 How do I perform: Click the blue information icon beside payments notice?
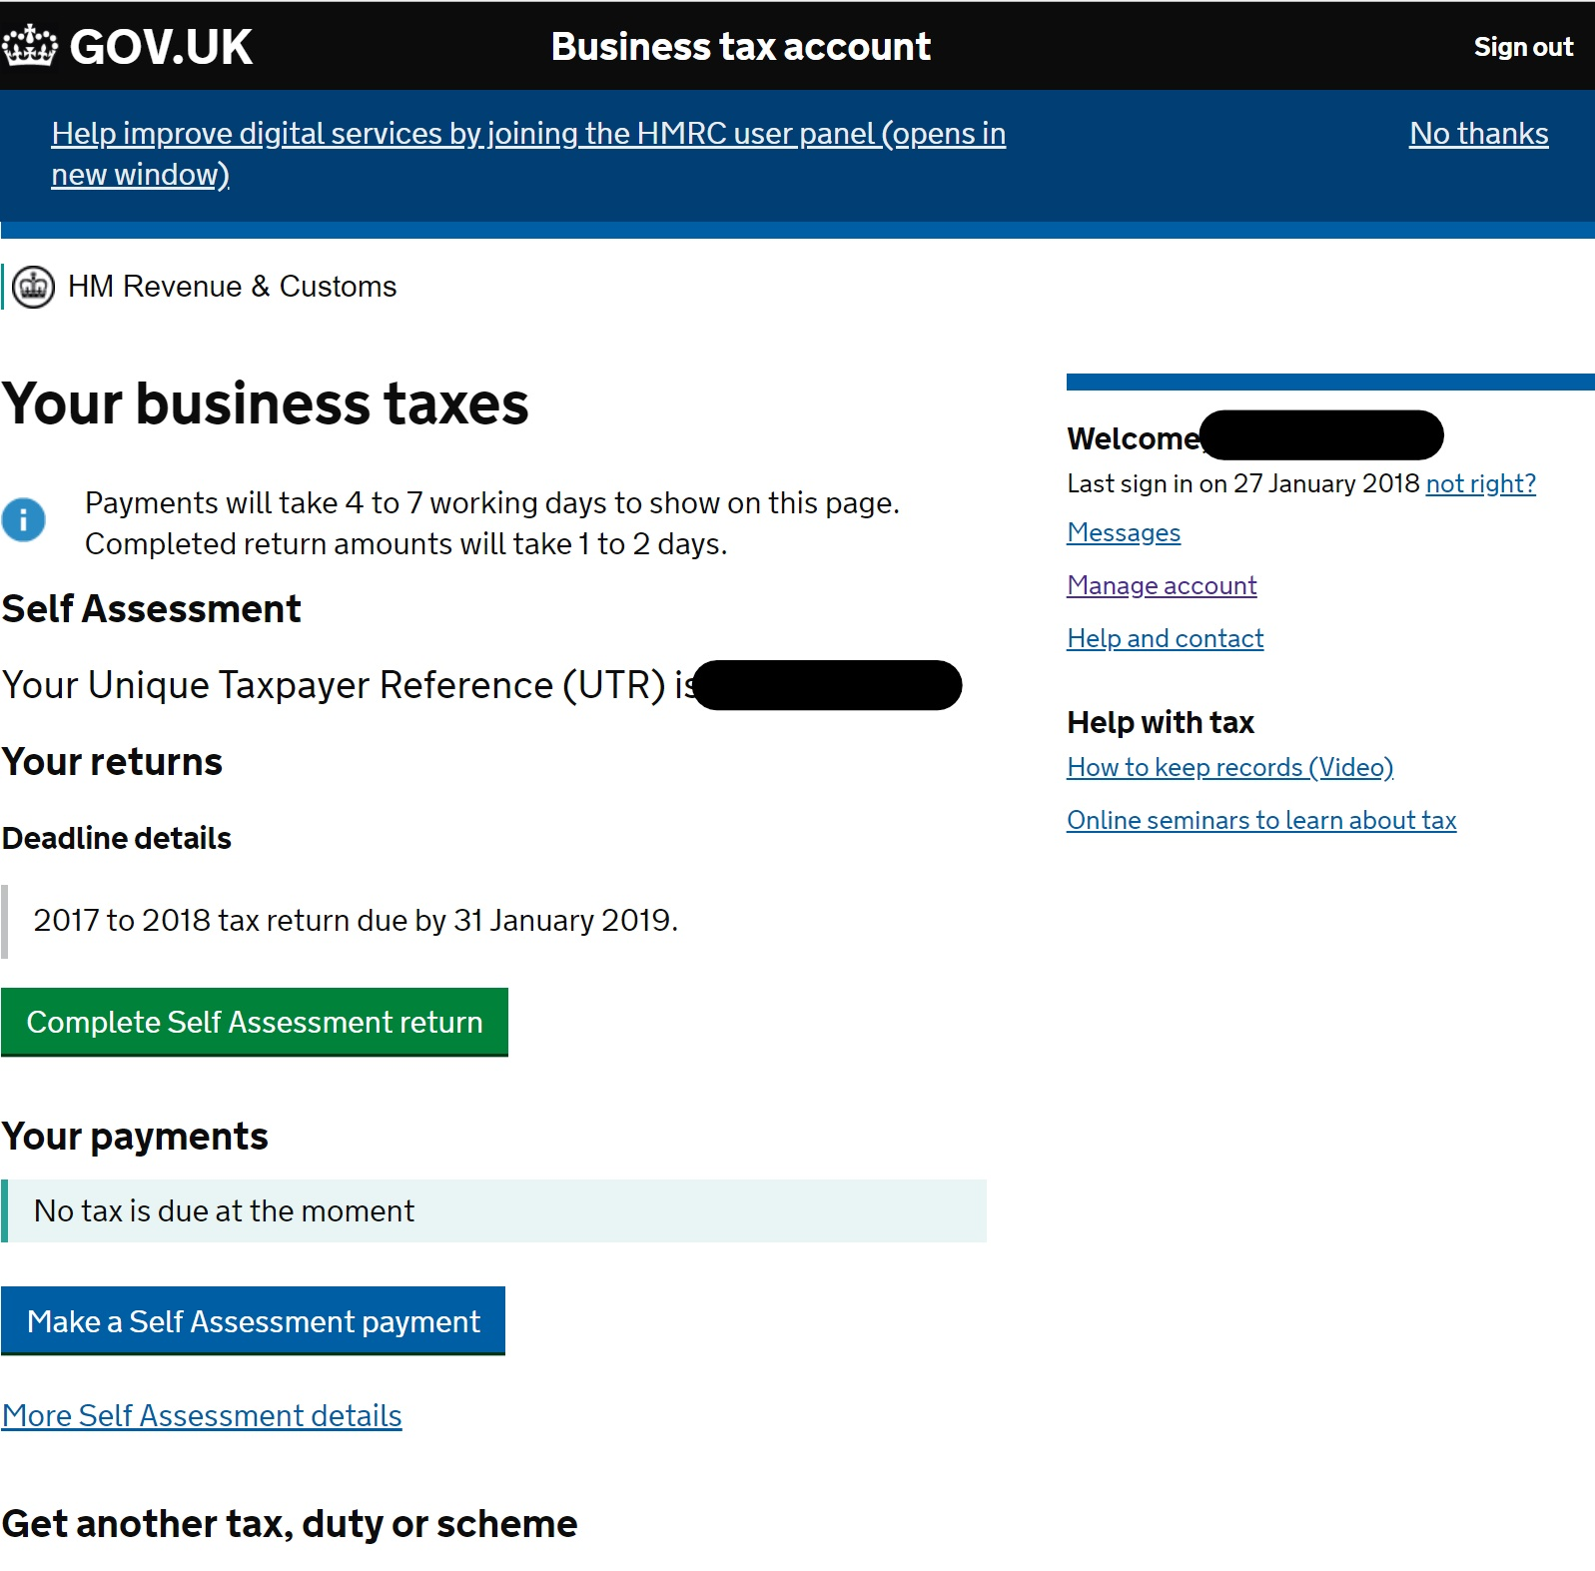(x=23, y=519)
